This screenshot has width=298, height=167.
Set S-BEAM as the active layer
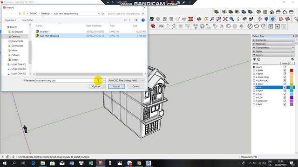[254, 71]
